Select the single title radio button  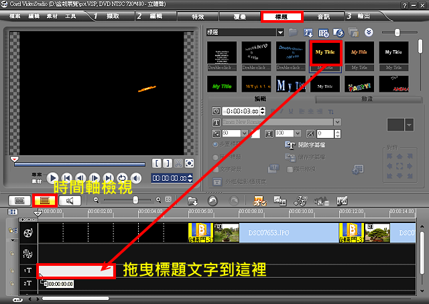[x=215, y=157]
